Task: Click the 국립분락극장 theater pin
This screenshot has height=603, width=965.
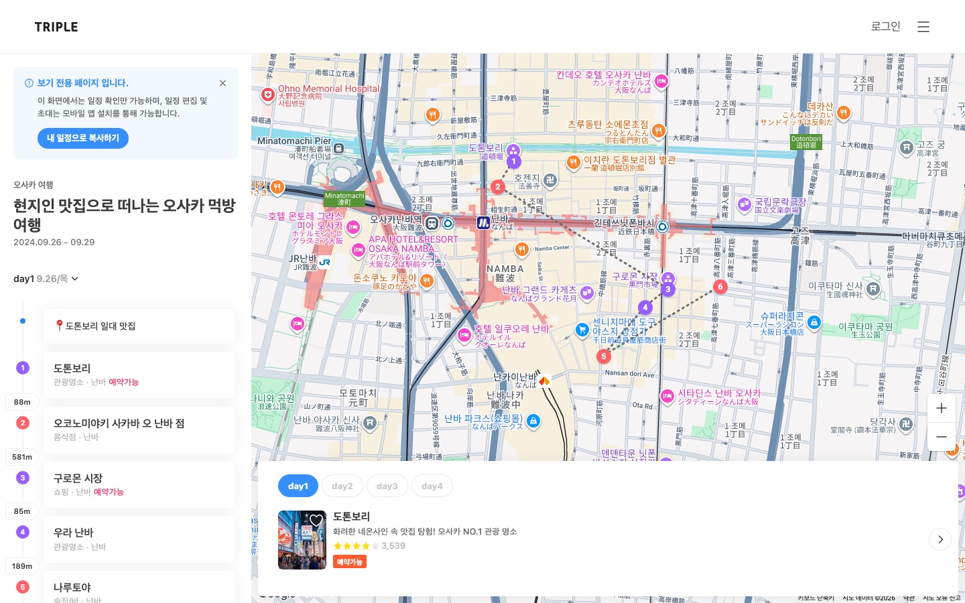Action: tap(745, 205)
